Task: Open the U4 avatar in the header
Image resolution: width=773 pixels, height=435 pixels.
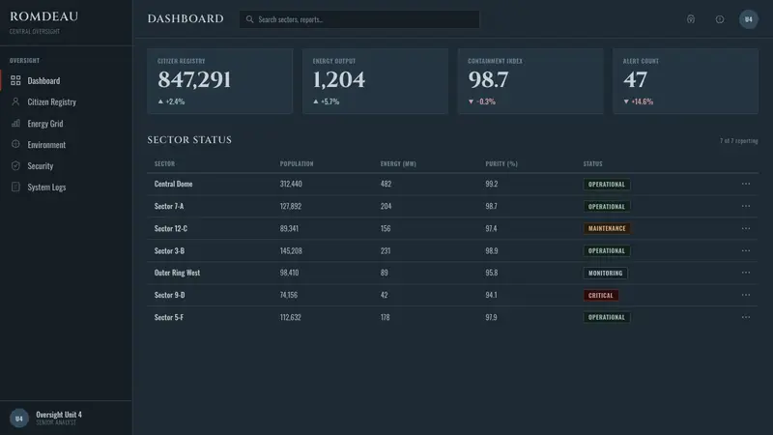Action: [x=748, y=19]
